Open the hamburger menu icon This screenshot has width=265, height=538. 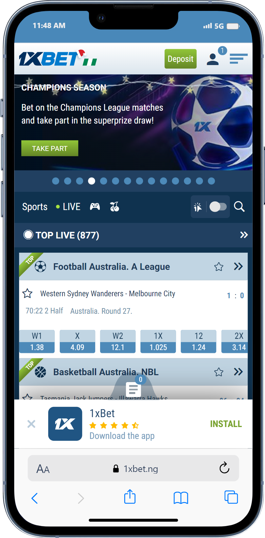[239, 59]
